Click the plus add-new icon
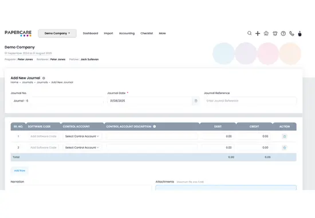315x218 pixels. 258,33
